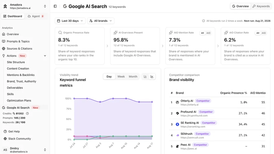
Task: Click the AS user avatar
Action: click(x=5, y=150)
